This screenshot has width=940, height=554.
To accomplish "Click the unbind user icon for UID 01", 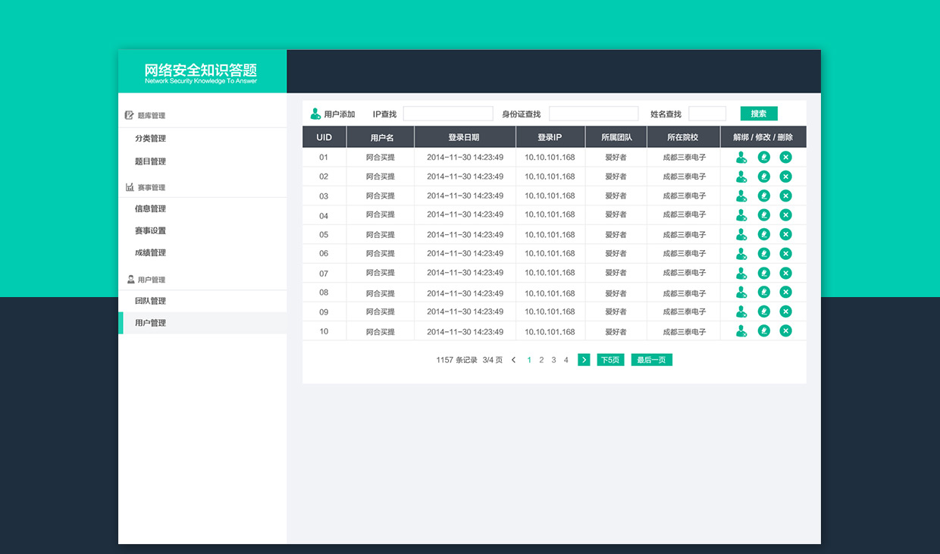I will click(741, 157).
